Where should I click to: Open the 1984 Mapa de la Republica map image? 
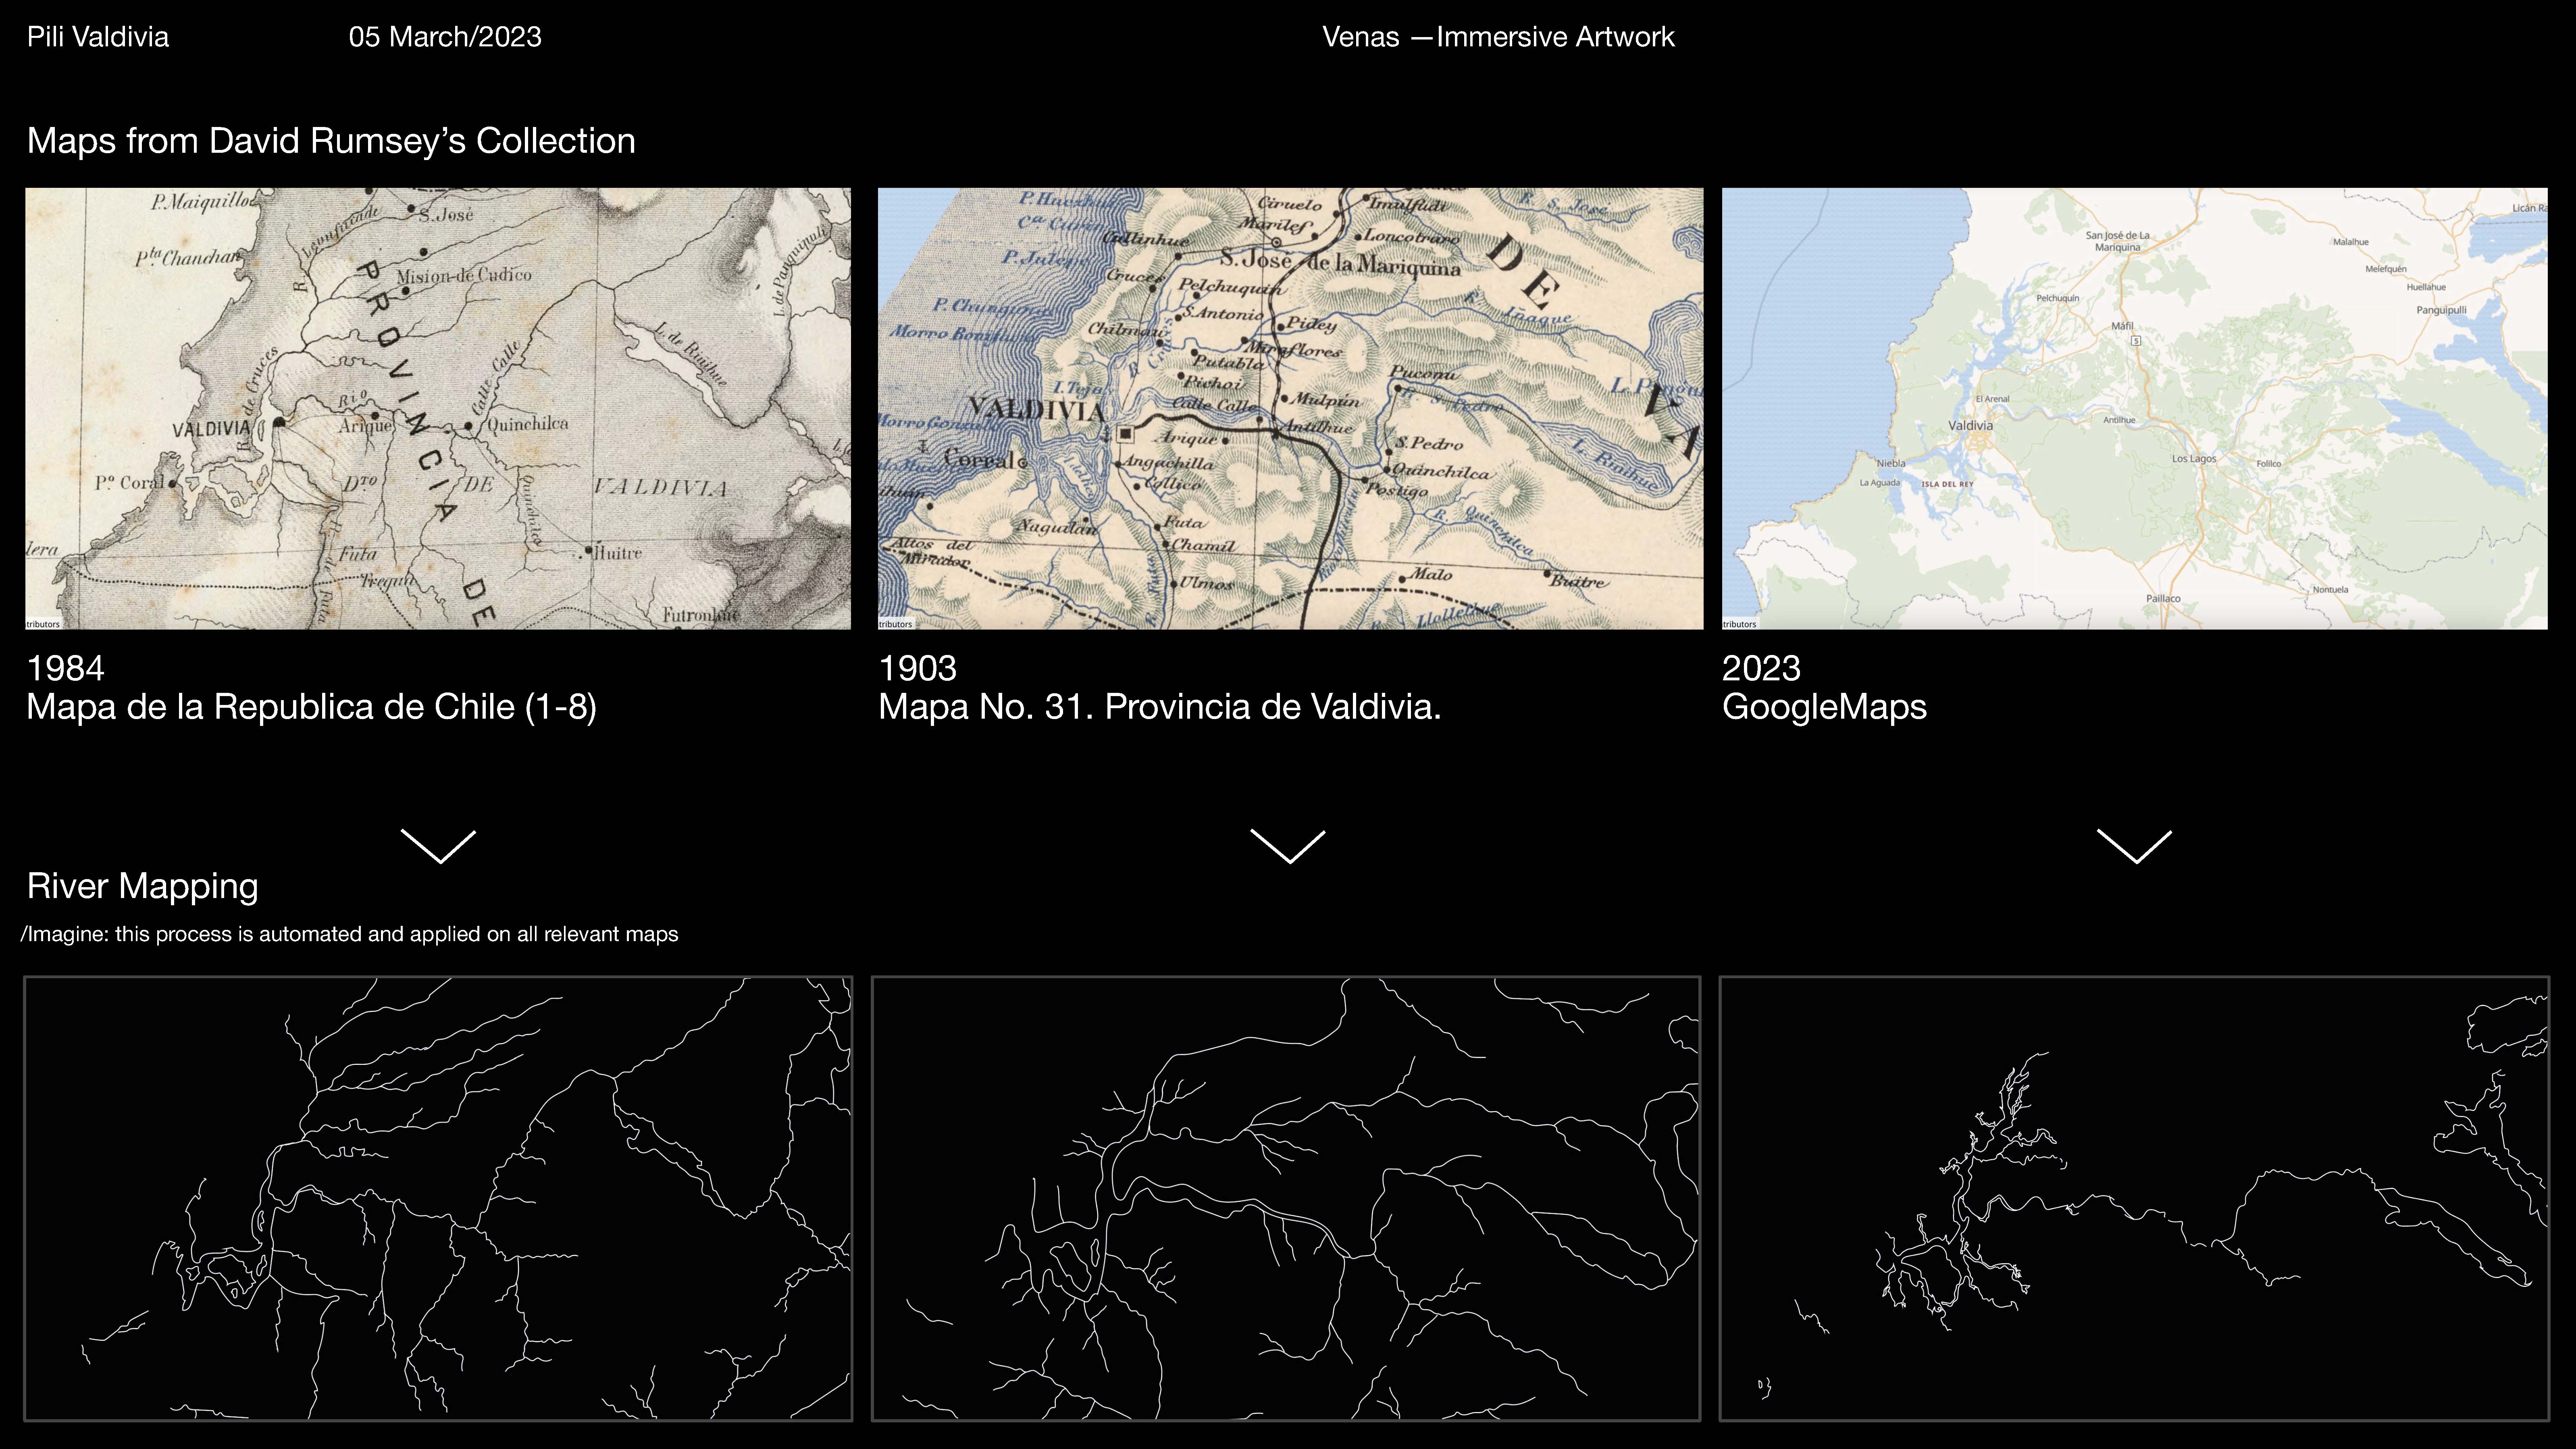coord(438,408)
